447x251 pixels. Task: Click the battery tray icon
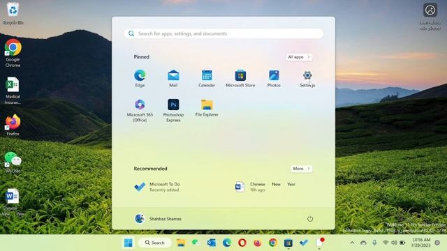click(x=402, y=243)
